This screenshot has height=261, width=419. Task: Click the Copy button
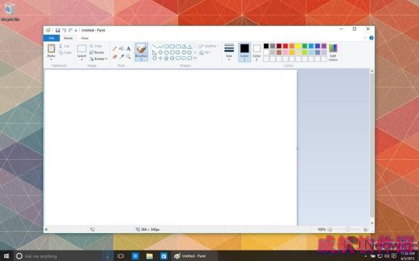click(65, 52)
